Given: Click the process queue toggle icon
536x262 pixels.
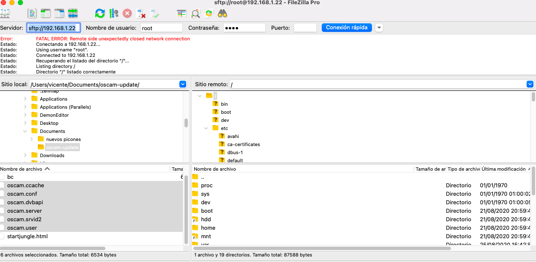Looking at the screenshot, I should click(113, 13).
